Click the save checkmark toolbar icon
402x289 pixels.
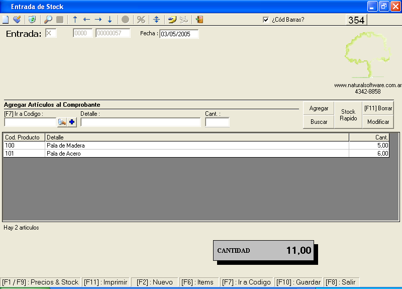[17, 20]
